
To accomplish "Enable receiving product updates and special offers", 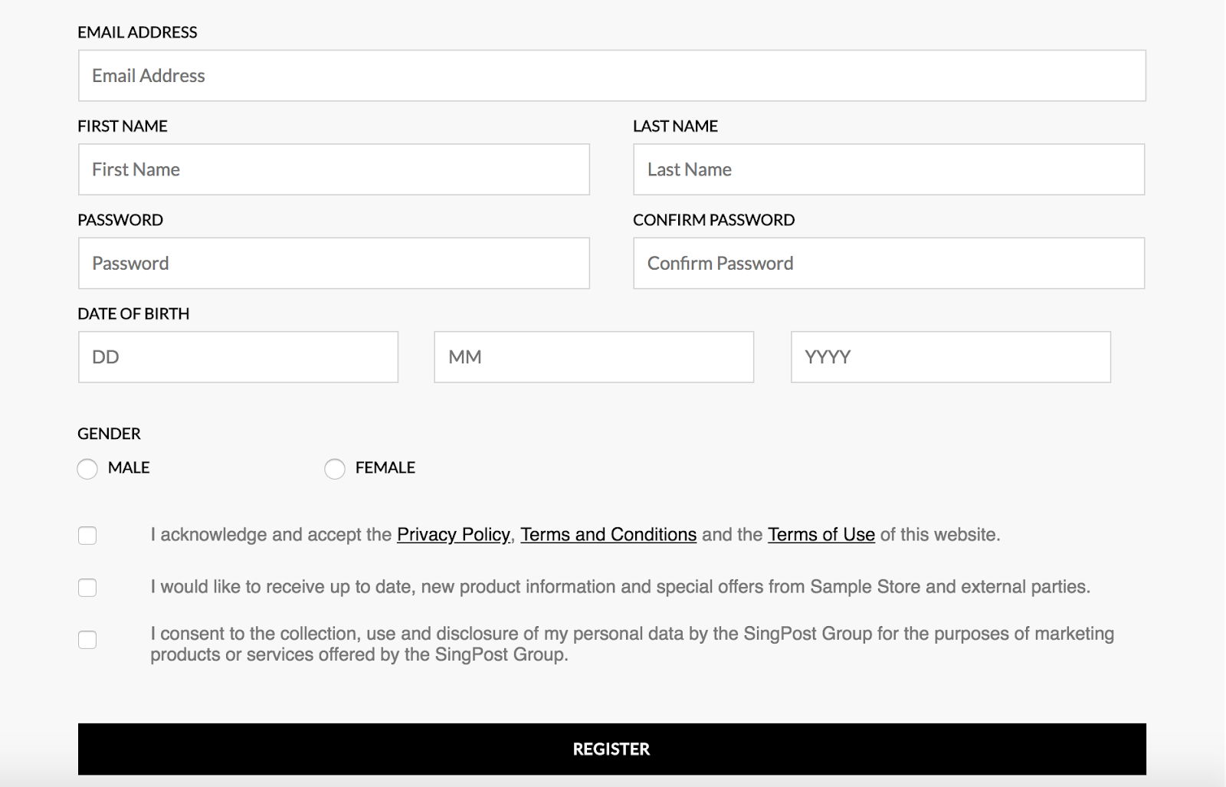I will pos(87,587).
